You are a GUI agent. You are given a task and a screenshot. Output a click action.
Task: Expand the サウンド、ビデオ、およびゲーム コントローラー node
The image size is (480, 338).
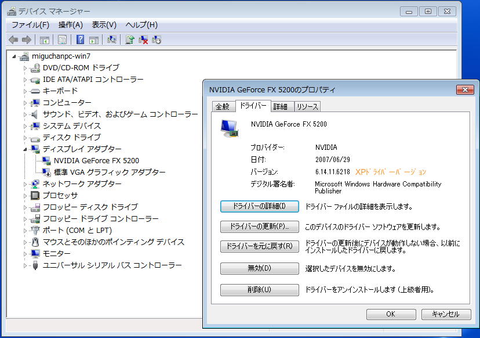click(x=25, y=114)
